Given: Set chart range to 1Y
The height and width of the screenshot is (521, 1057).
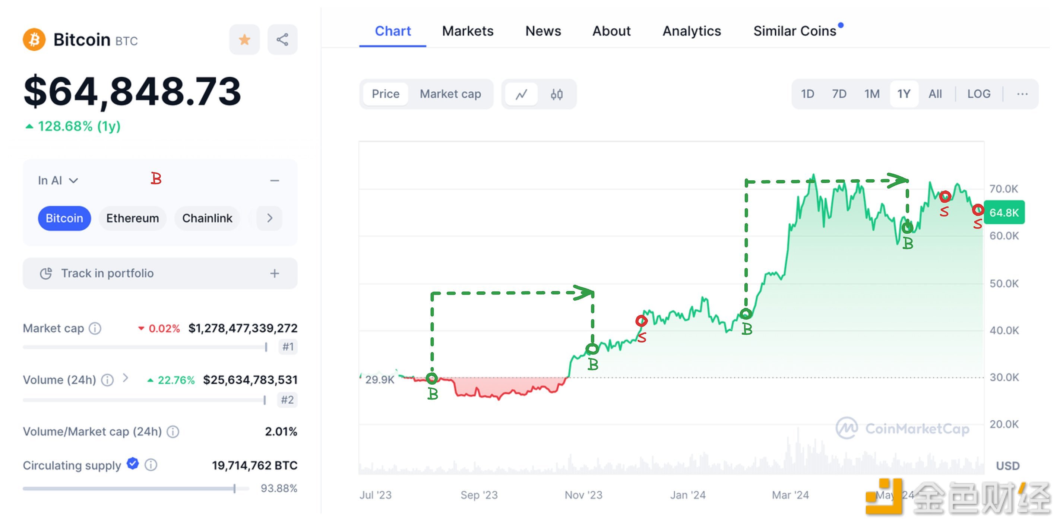Looking at the screenshot, I should point(904,94).
